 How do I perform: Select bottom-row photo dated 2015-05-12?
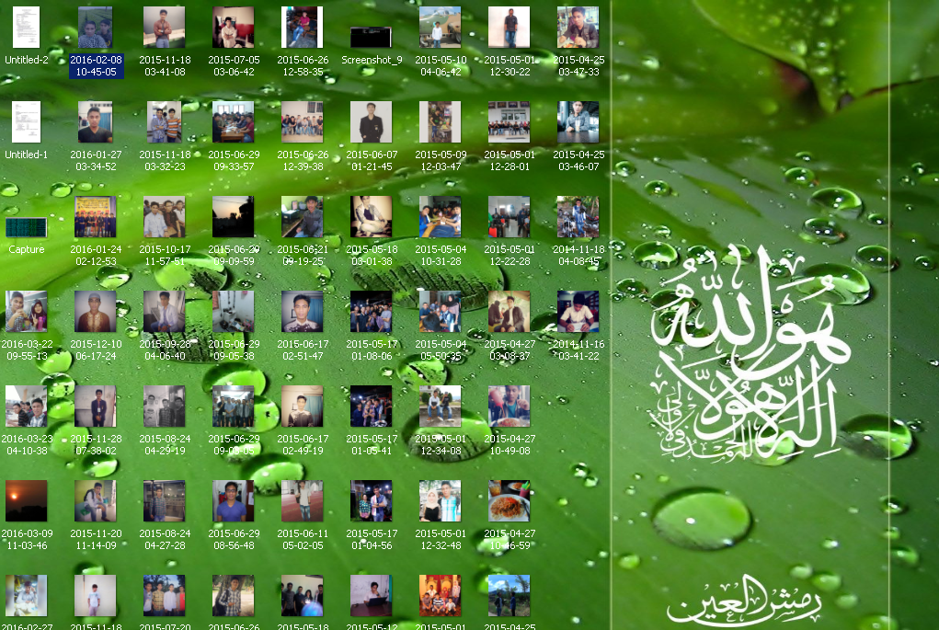372,595
